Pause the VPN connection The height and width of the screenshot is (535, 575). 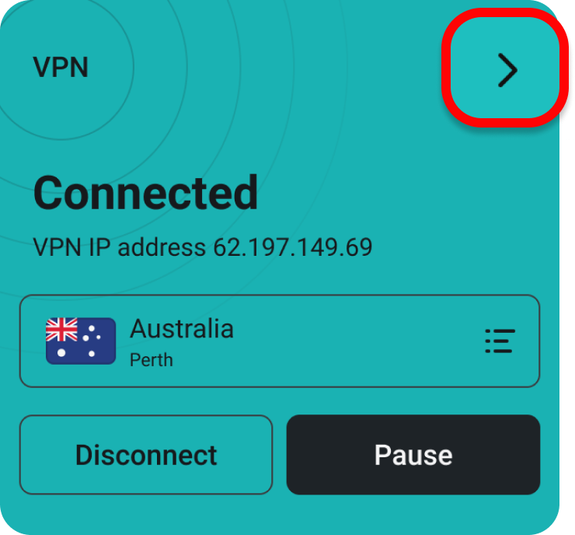point(413,455)
